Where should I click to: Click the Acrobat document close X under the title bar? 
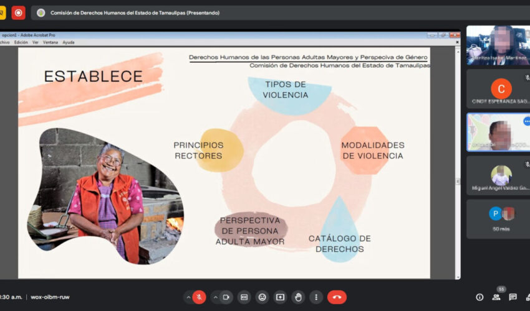click(457, 42)
